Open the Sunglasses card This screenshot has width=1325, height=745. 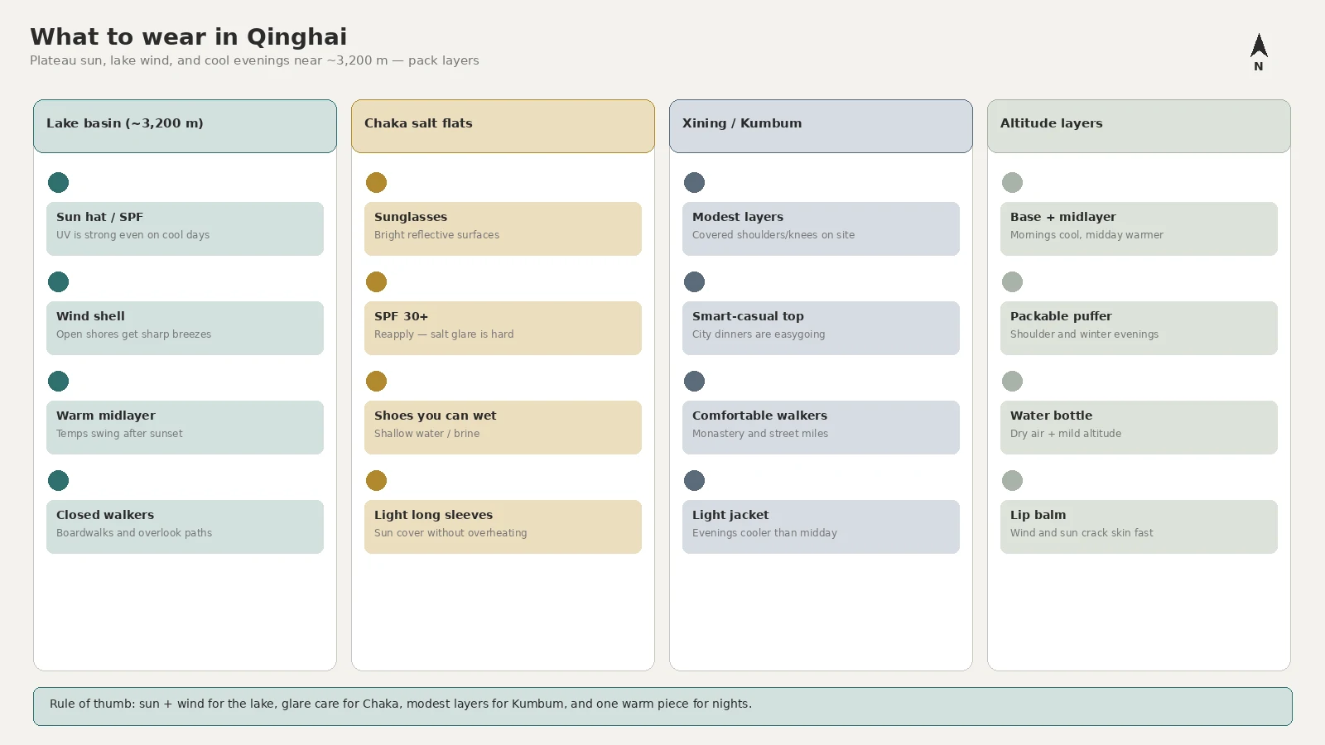coord(503,228)
